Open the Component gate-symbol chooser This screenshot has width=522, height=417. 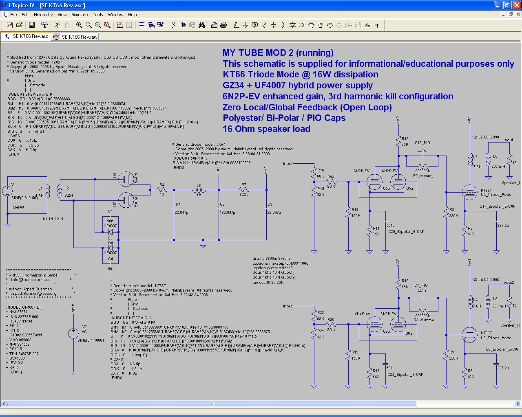(x=302, y=25)
